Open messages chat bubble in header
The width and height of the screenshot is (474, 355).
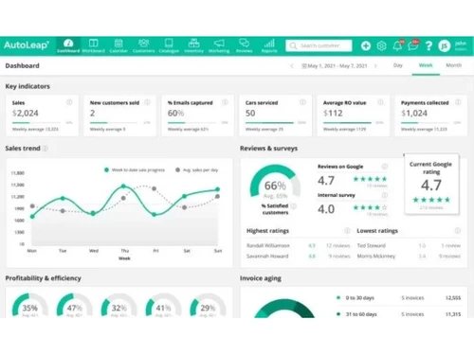413,46
